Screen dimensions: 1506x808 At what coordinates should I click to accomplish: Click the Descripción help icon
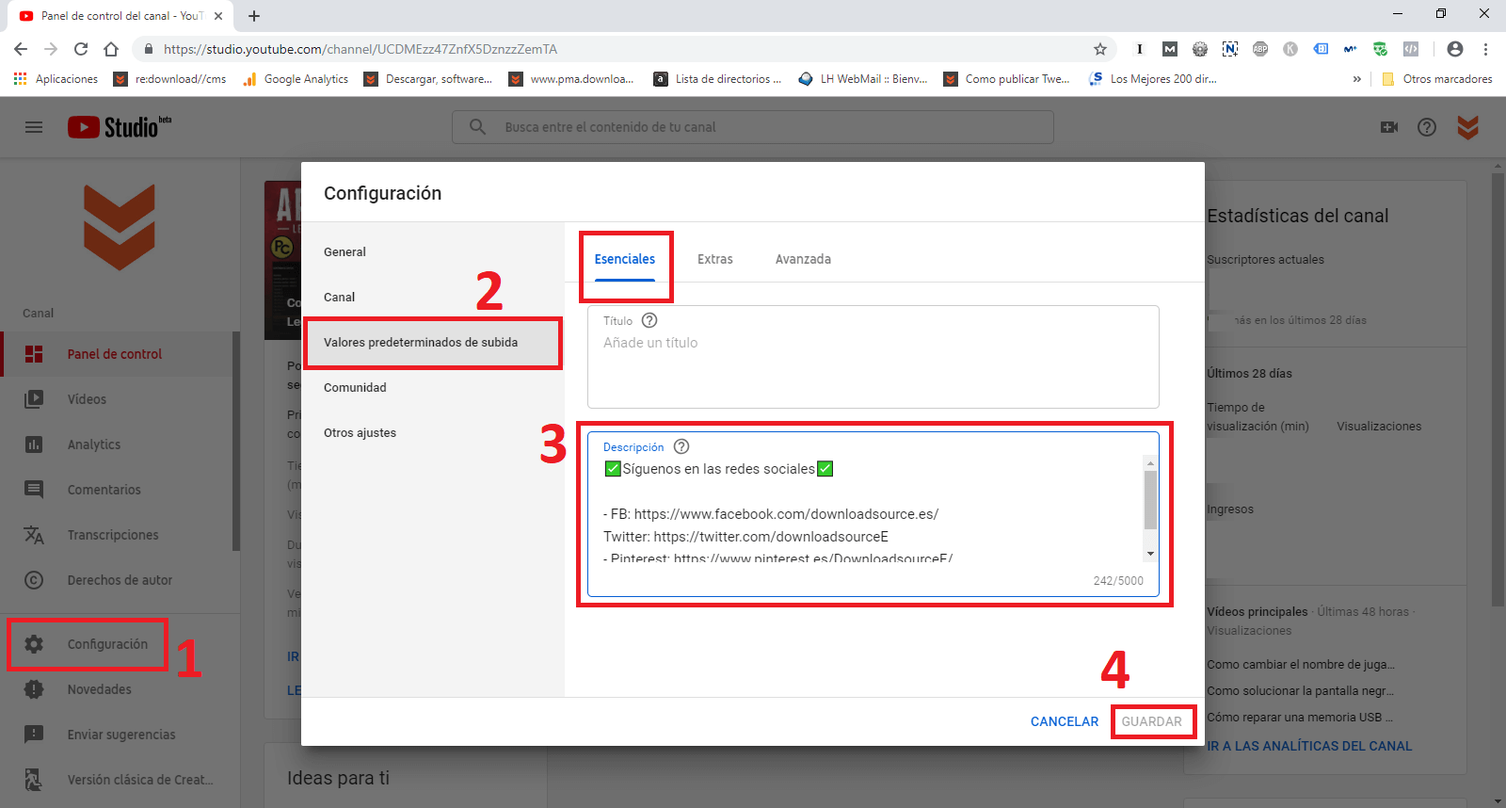[681, 446]
